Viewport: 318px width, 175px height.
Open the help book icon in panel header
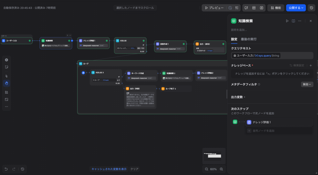click(293, 21)
